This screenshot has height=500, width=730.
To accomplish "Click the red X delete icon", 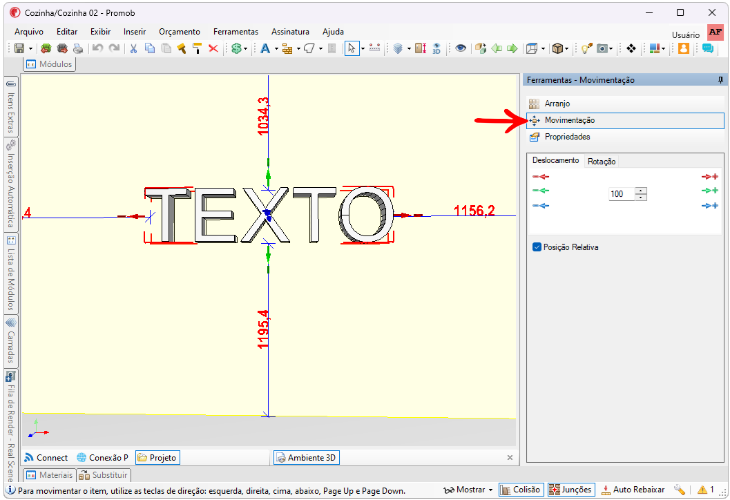I will (x=213, y=48).
